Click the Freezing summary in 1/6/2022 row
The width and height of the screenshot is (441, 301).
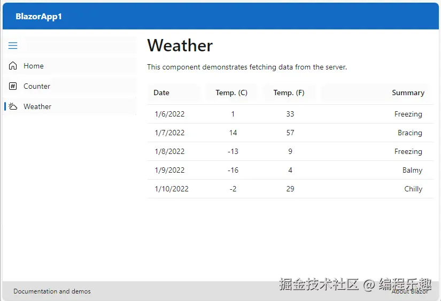click(408, 114)
